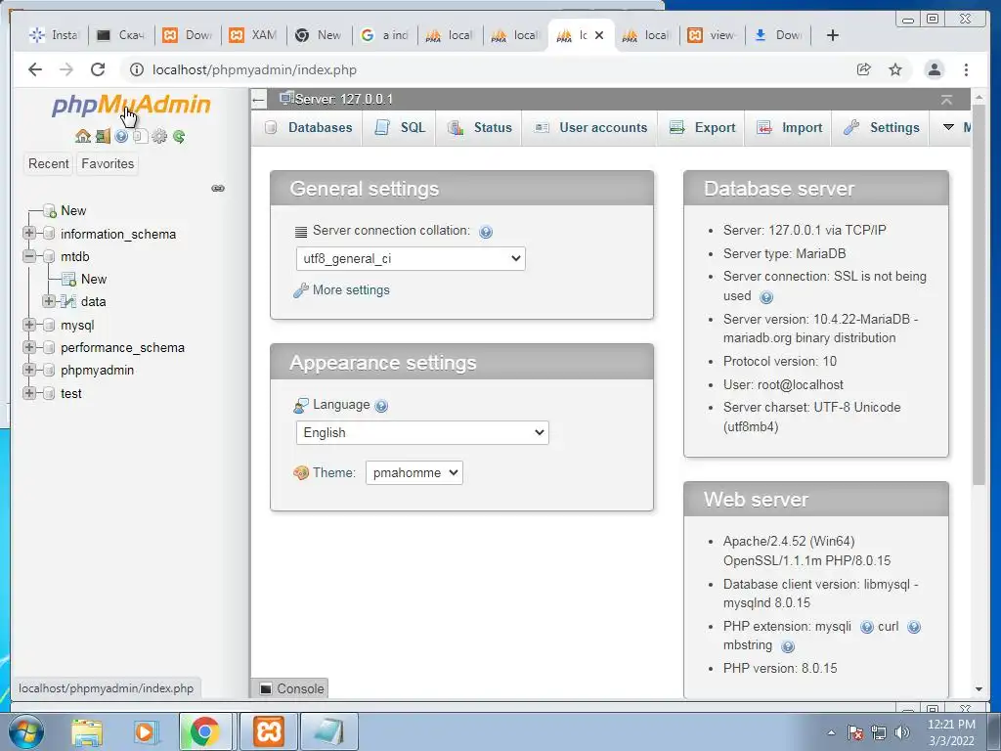The width and height of the screenshot is (1001, 751).
Task: Open Chrome three-dot menu
Action: click(x=966, y=69)
